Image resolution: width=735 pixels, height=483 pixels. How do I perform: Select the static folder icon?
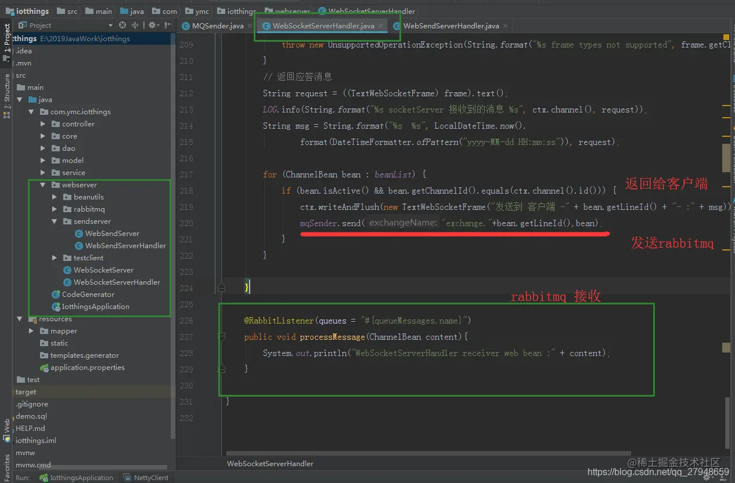click(x=44, y=343)
